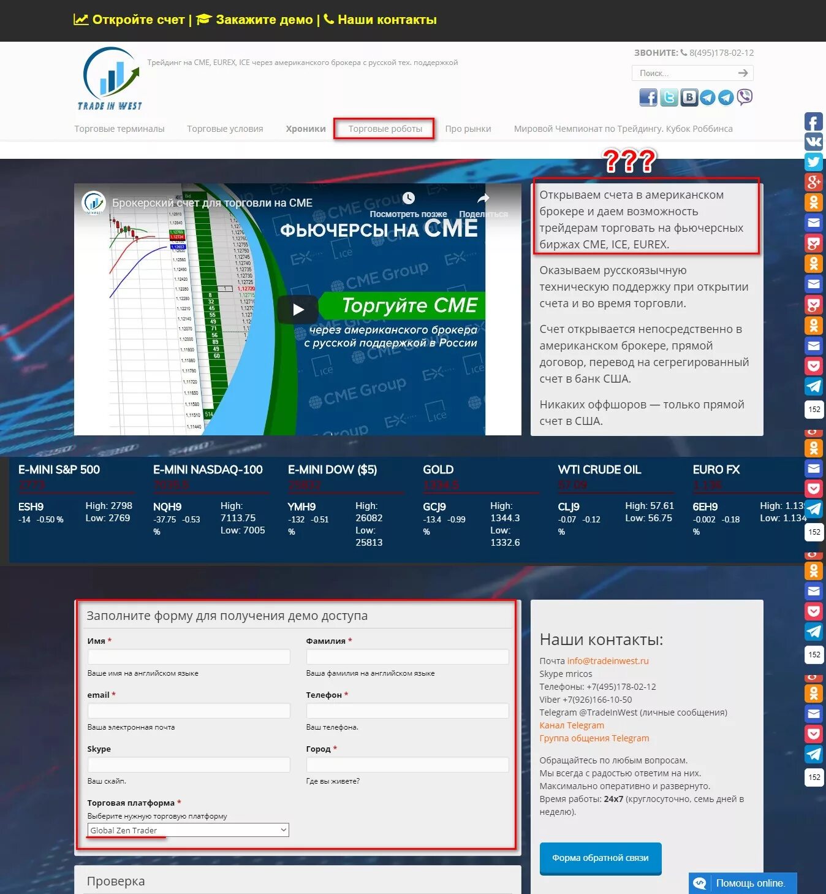Click the NQH9 contract symbol
Image resolution: width=826 pixels, height=894 pixels.
[167, 507]
